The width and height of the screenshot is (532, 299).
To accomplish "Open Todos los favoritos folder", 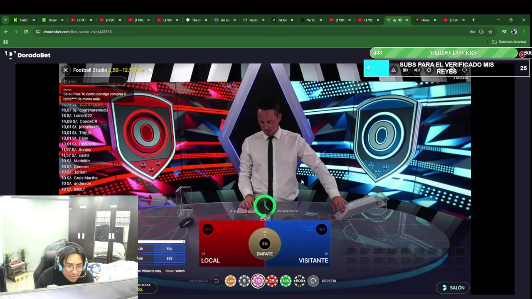I will click(x=509, y=42).
